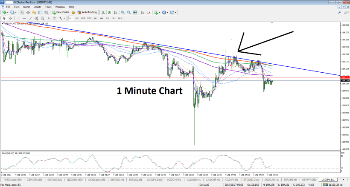This screenshot has width=350, height=187.
Task: Switch to the BTCUSD,Daily chart tab
Action: click(x=251, y=180)
